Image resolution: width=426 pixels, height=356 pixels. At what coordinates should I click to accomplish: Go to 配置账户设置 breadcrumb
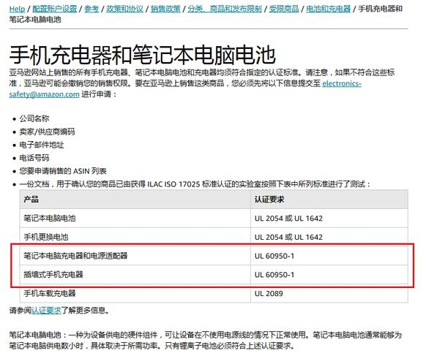(55, 9)
